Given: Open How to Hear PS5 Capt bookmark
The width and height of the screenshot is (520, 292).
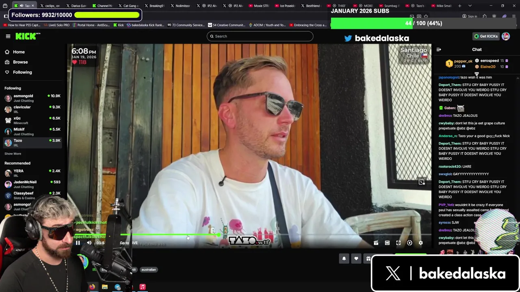Looking at the screenshot, I should pos(22,25).
